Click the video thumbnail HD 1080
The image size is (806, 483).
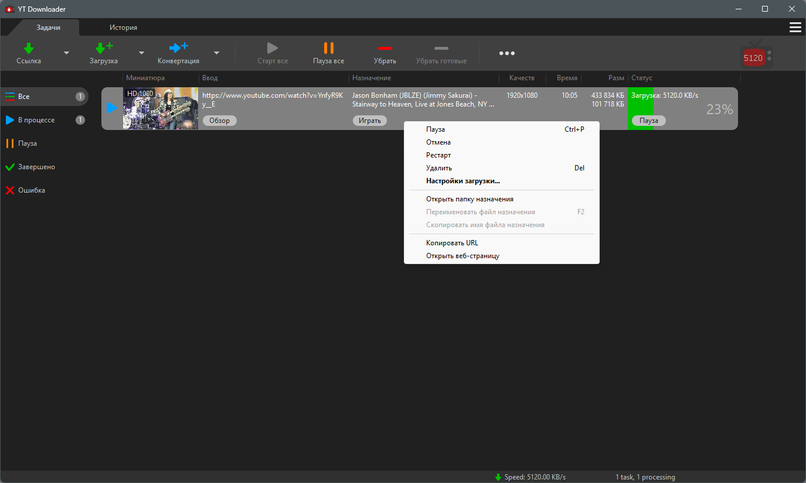click(x=161, y=108)
